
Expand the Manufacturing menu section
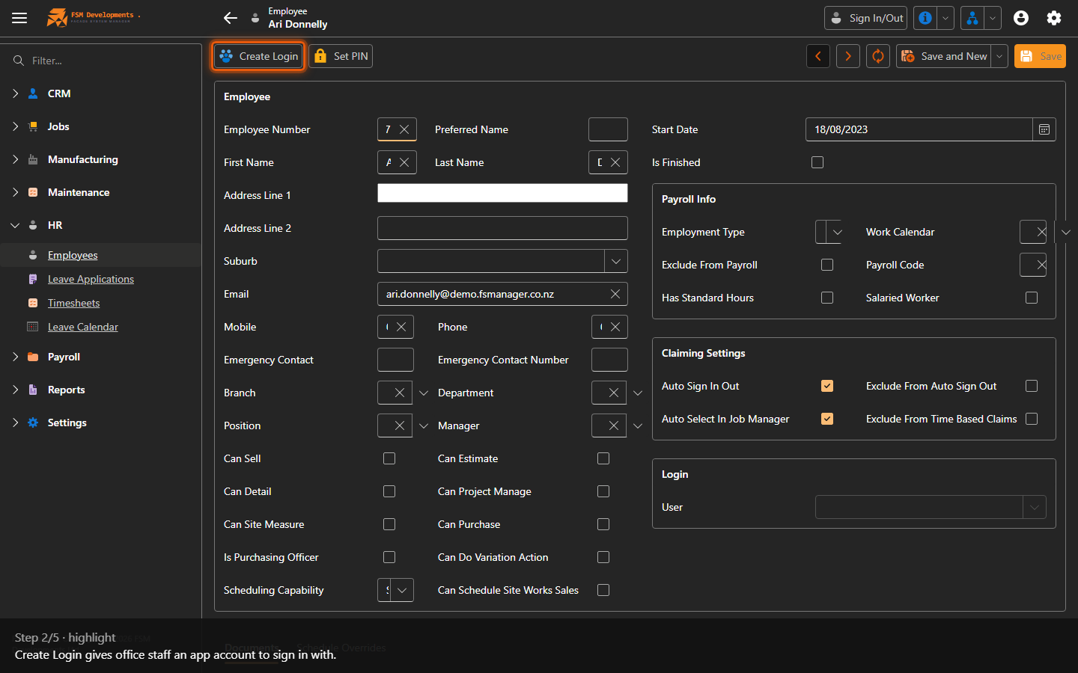15,159
